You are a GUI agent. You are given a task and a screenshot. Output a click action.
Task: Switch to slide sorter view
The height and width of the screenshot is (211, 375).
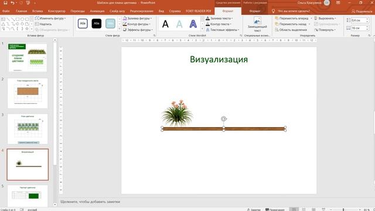coord(304,210)
